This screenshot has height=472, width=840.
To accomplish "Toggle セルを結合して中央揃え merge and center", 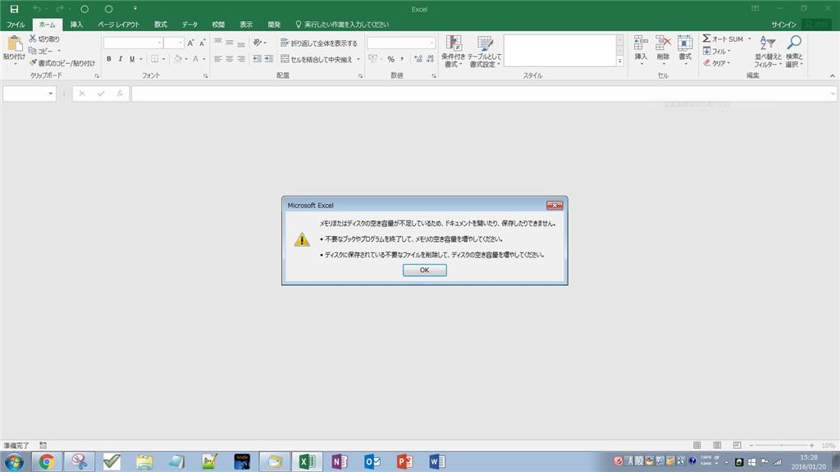I will [317, 59].
